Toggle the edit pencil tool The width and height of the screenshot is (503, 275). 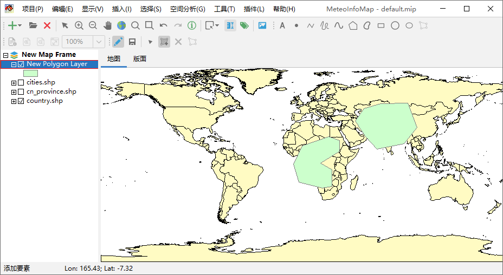click(x=118, y=42)
